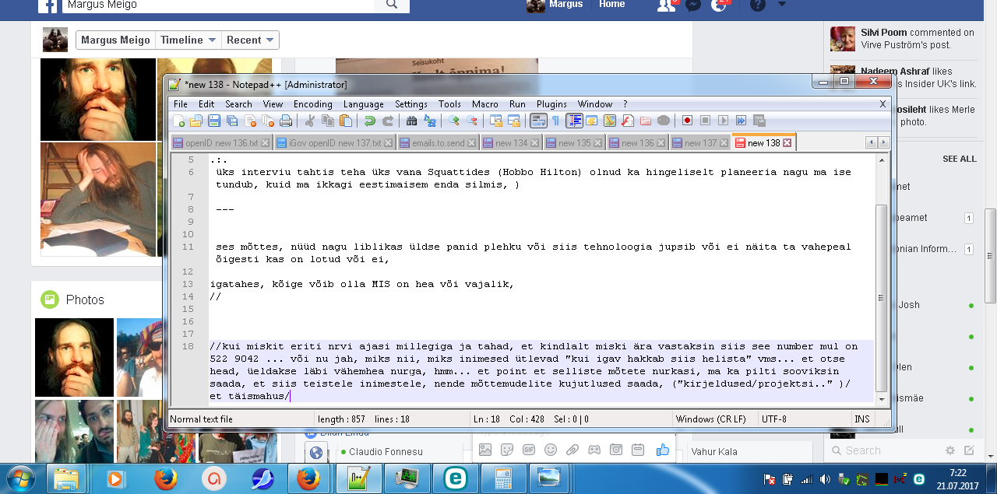This screenshot has height=494, width=997.
Task: Attach file with paperclip in chat
Action: click(572, 450)
